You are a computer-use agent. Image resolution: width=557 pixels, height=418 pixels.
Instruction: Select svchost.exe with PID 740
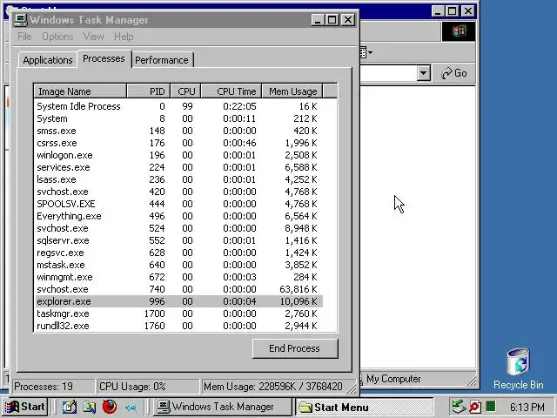click(x=178, y=289)
